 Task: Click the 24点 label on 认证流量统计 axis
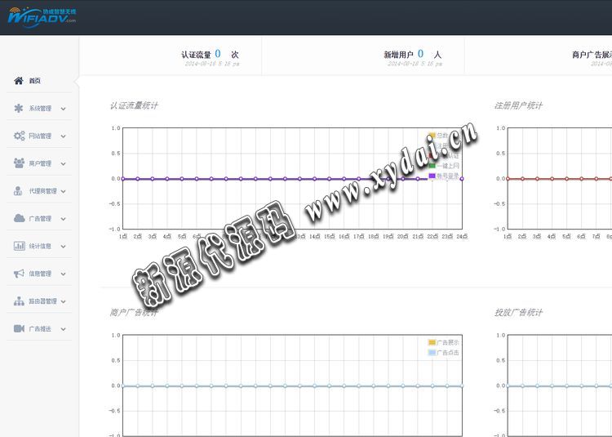pos(462,236)
